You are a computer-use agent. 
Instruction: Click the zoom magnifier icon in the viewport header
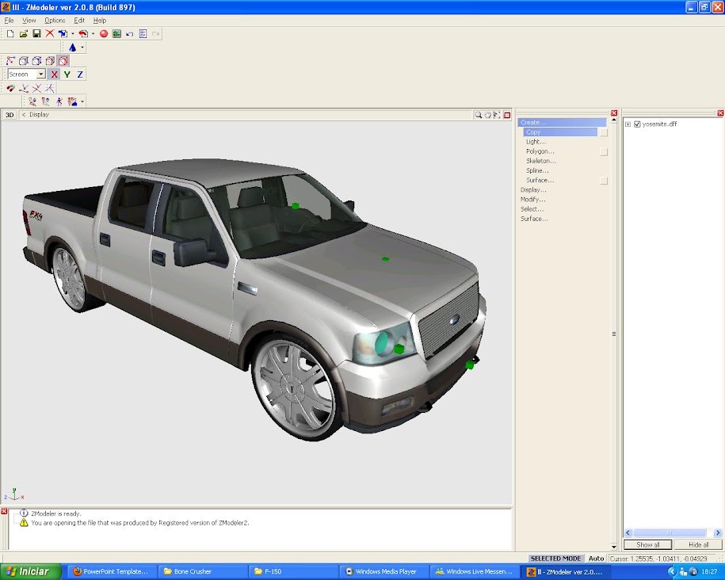click(479, 115)
